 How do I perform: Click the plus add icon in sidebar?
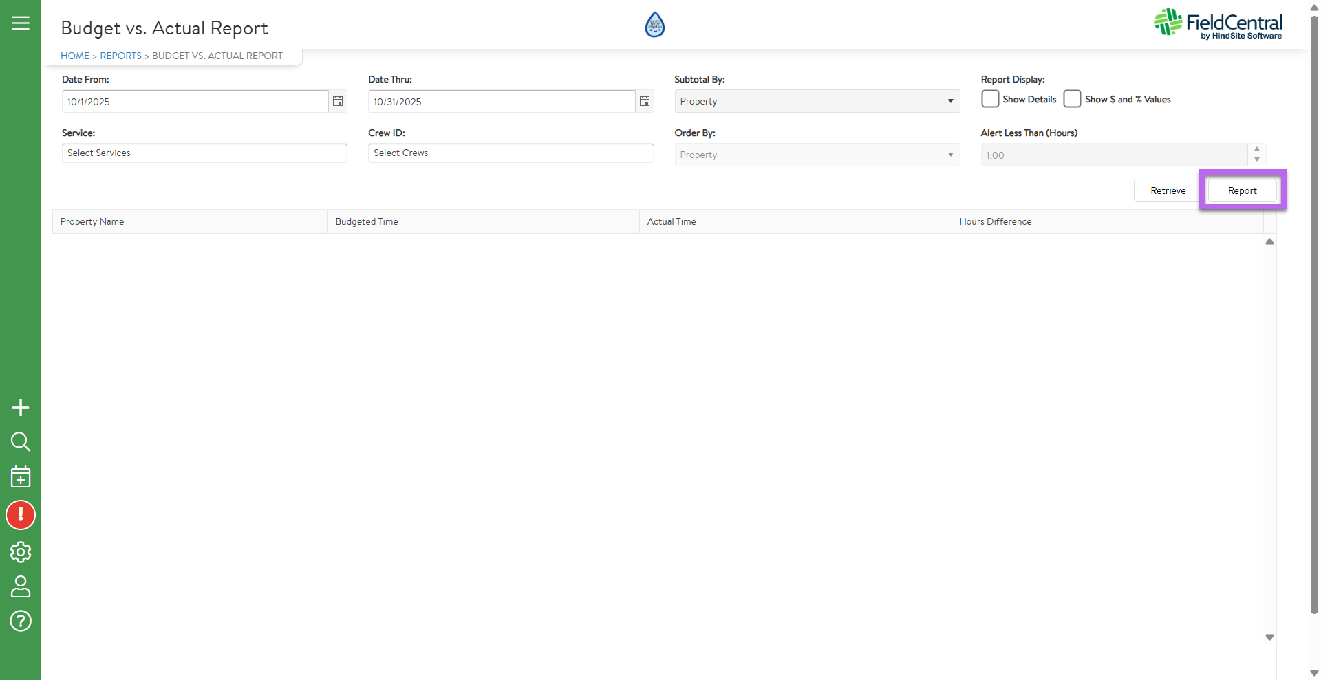[x=21, y=408]
